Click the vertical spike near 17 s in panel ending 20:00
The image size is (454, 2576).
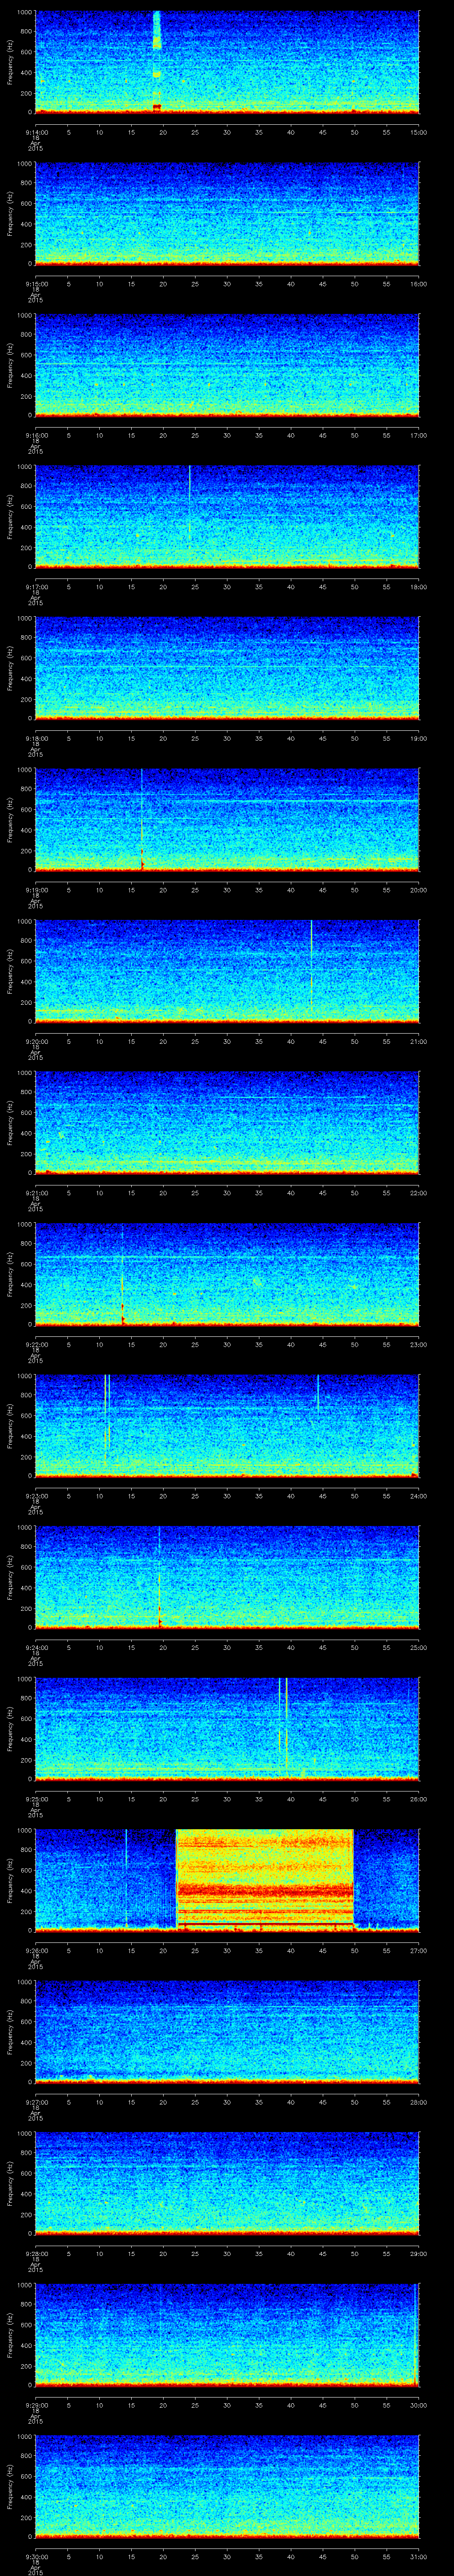(142, 819)
